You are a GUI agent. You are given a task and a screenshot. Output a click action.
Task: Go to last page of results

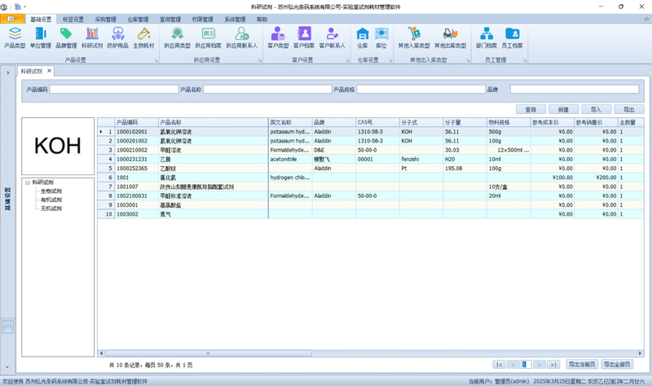coord(553,364)
